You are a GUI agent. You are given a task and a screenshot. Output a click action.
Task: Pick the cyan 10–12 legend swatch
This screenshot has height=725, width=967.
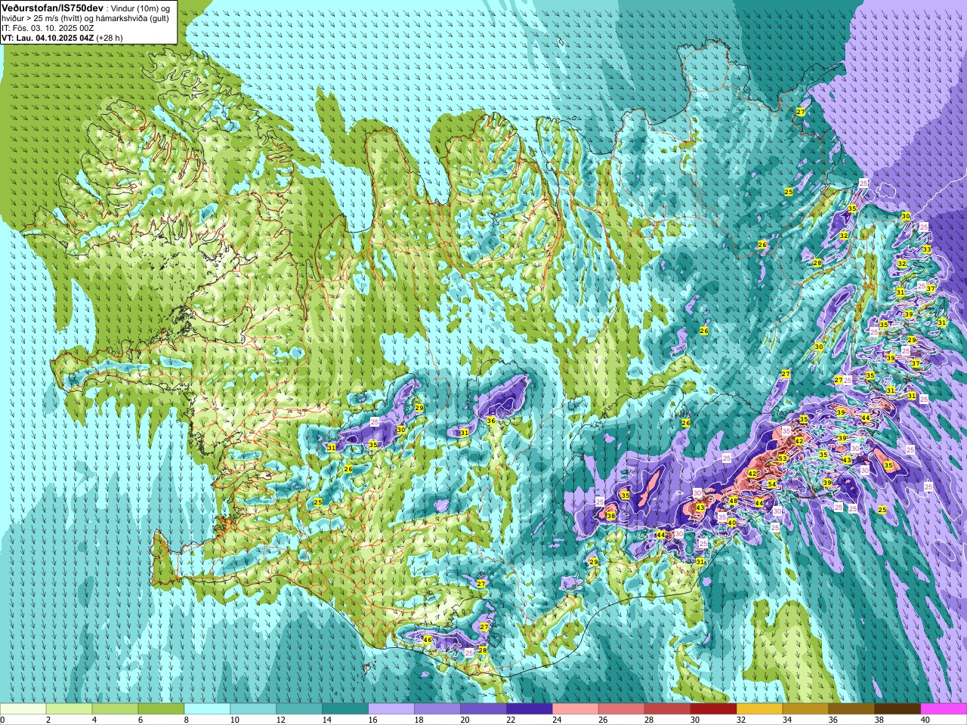pos(254,709)
